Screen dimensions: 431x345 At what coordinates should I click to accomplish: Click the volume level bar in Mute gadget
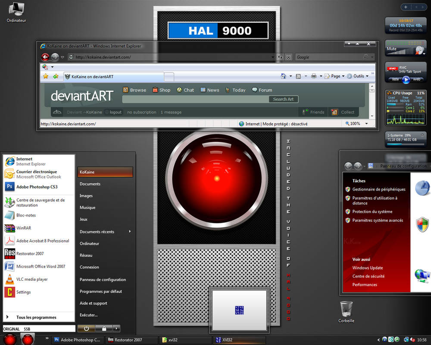pos(400,52)
